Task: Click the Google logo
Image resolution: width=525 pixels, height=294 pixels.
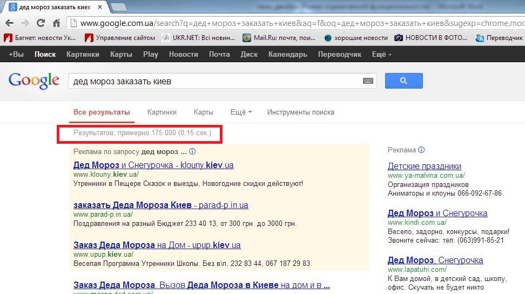Action: [33, 81]
